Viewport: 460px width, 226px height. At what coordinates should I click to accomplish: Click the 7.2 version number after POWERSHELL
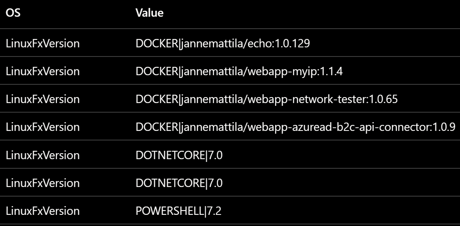pos(214,211)
